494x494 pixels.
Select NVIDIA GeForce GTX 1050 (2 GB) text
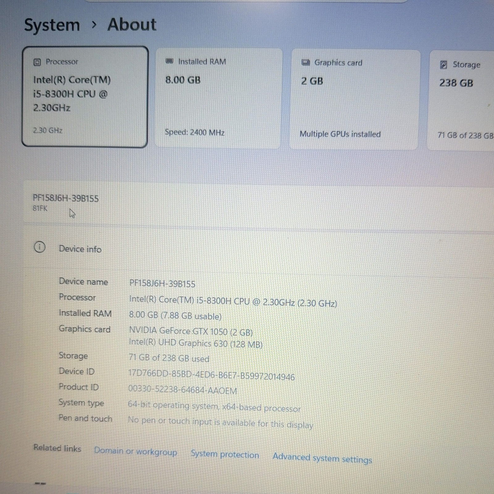coord(191,332)
